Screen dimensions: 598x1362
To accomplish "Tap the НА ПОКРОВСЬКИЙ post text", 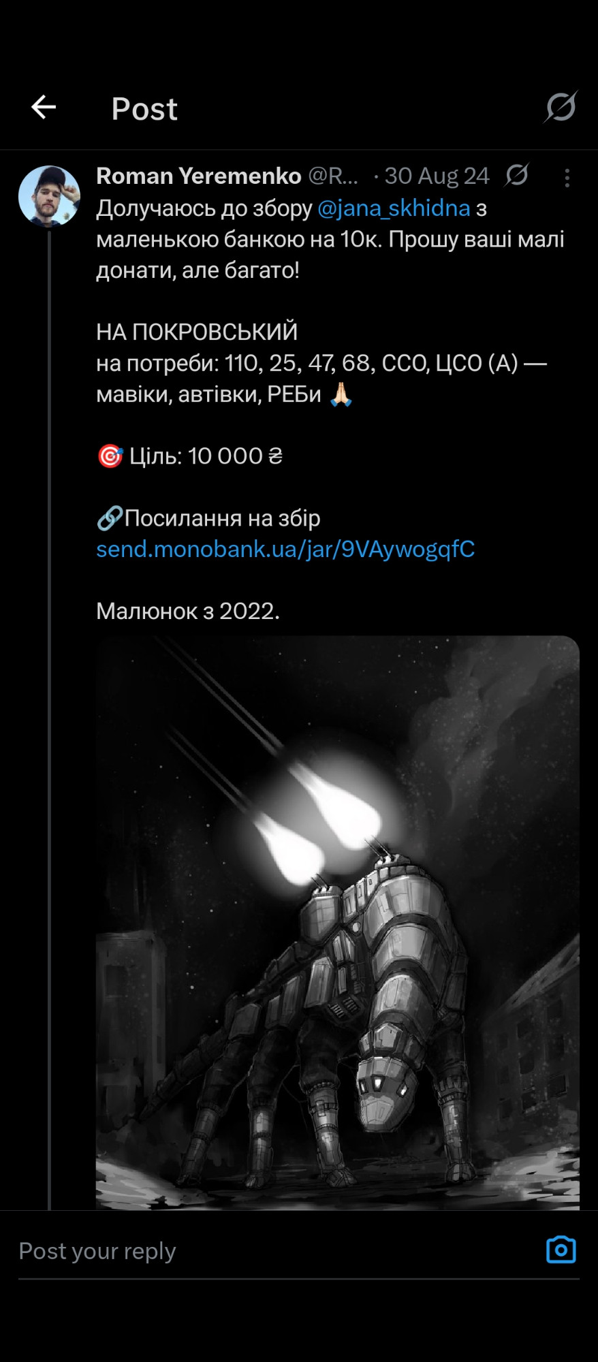I will tap(197, 332).
